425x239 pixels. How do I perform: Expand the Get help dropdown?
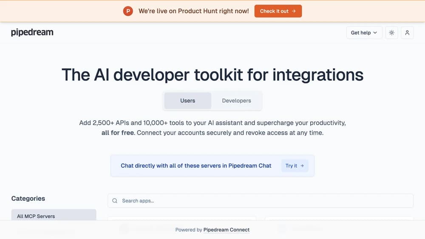(364, 33)
